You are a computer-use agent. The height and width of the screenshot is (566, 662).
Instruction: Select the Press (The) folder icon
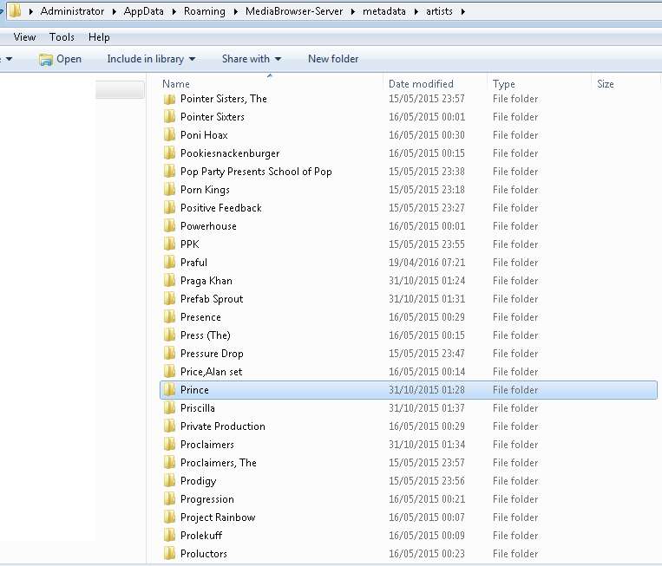point(169,335)
